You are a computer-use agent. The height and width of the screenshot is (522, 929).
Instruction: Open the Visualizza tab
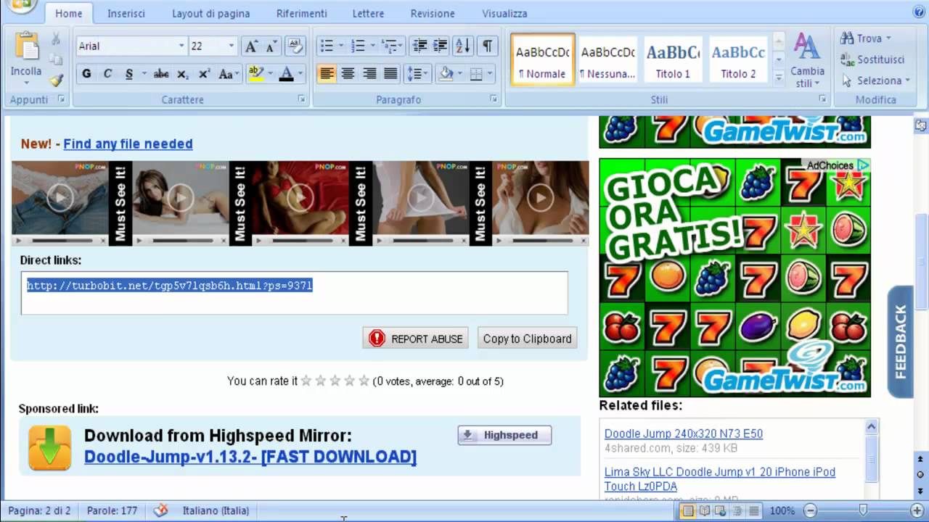[504, 14]
